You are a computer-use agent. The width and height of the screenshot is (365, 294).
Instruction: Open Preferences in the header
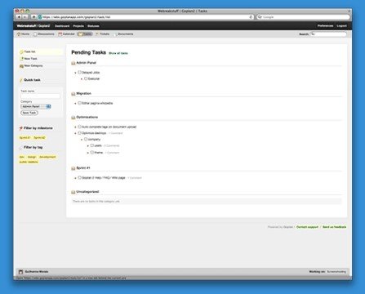(325, 26)
